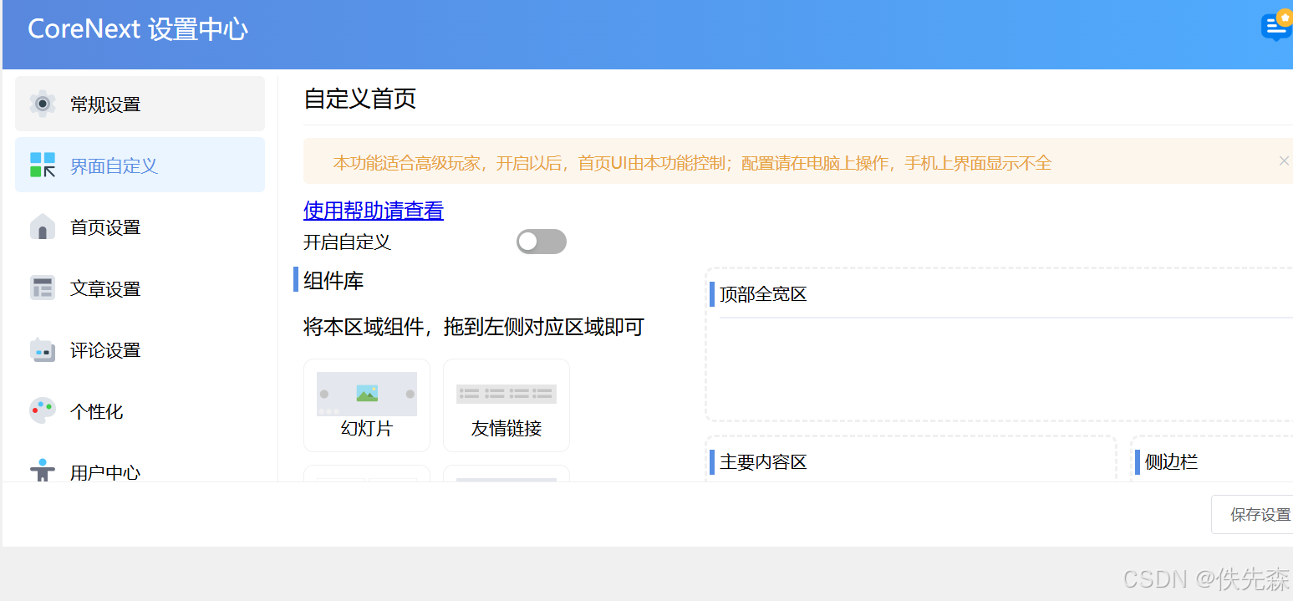1293x601 pixels.
Task: Open 文章设置 in the sidebar
Action: [140, 288]
